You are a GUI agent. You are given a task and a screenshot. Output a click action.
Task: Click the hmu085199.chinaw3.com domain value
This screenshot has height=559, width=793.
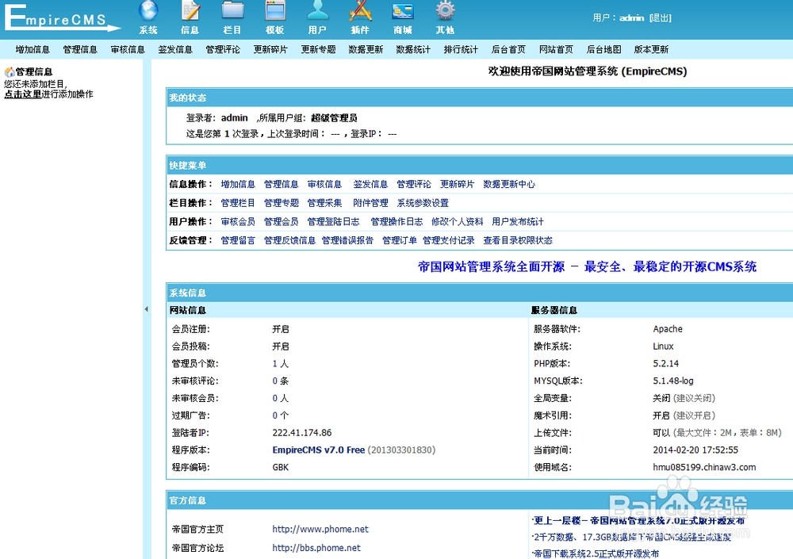[x=704, y=467]
